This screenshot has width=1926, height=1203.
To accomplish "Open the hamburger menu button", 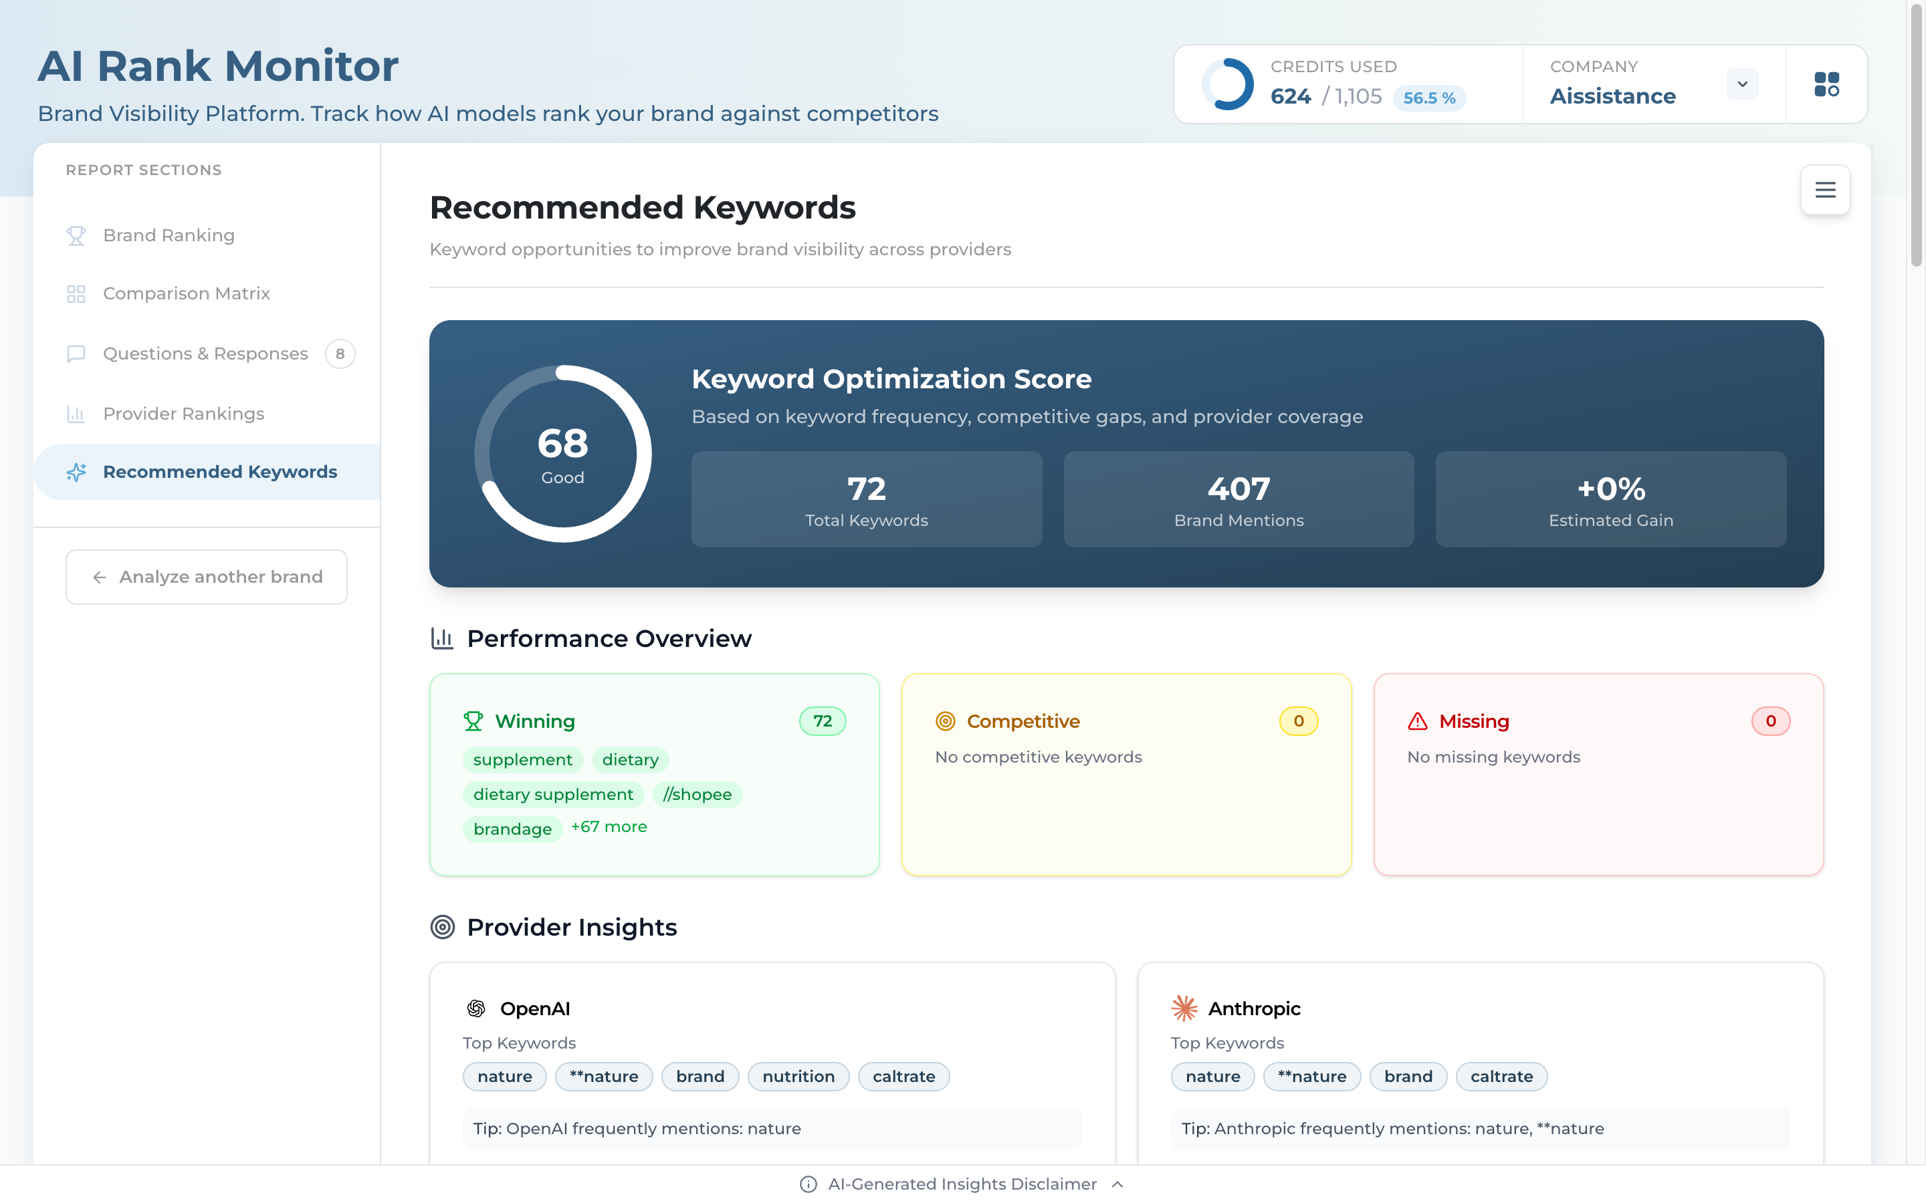I will pyautogui.click(x=1825, y=189).
